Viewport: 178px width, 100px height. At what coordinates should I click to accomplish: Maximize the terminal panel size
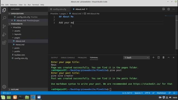[169, 57]
